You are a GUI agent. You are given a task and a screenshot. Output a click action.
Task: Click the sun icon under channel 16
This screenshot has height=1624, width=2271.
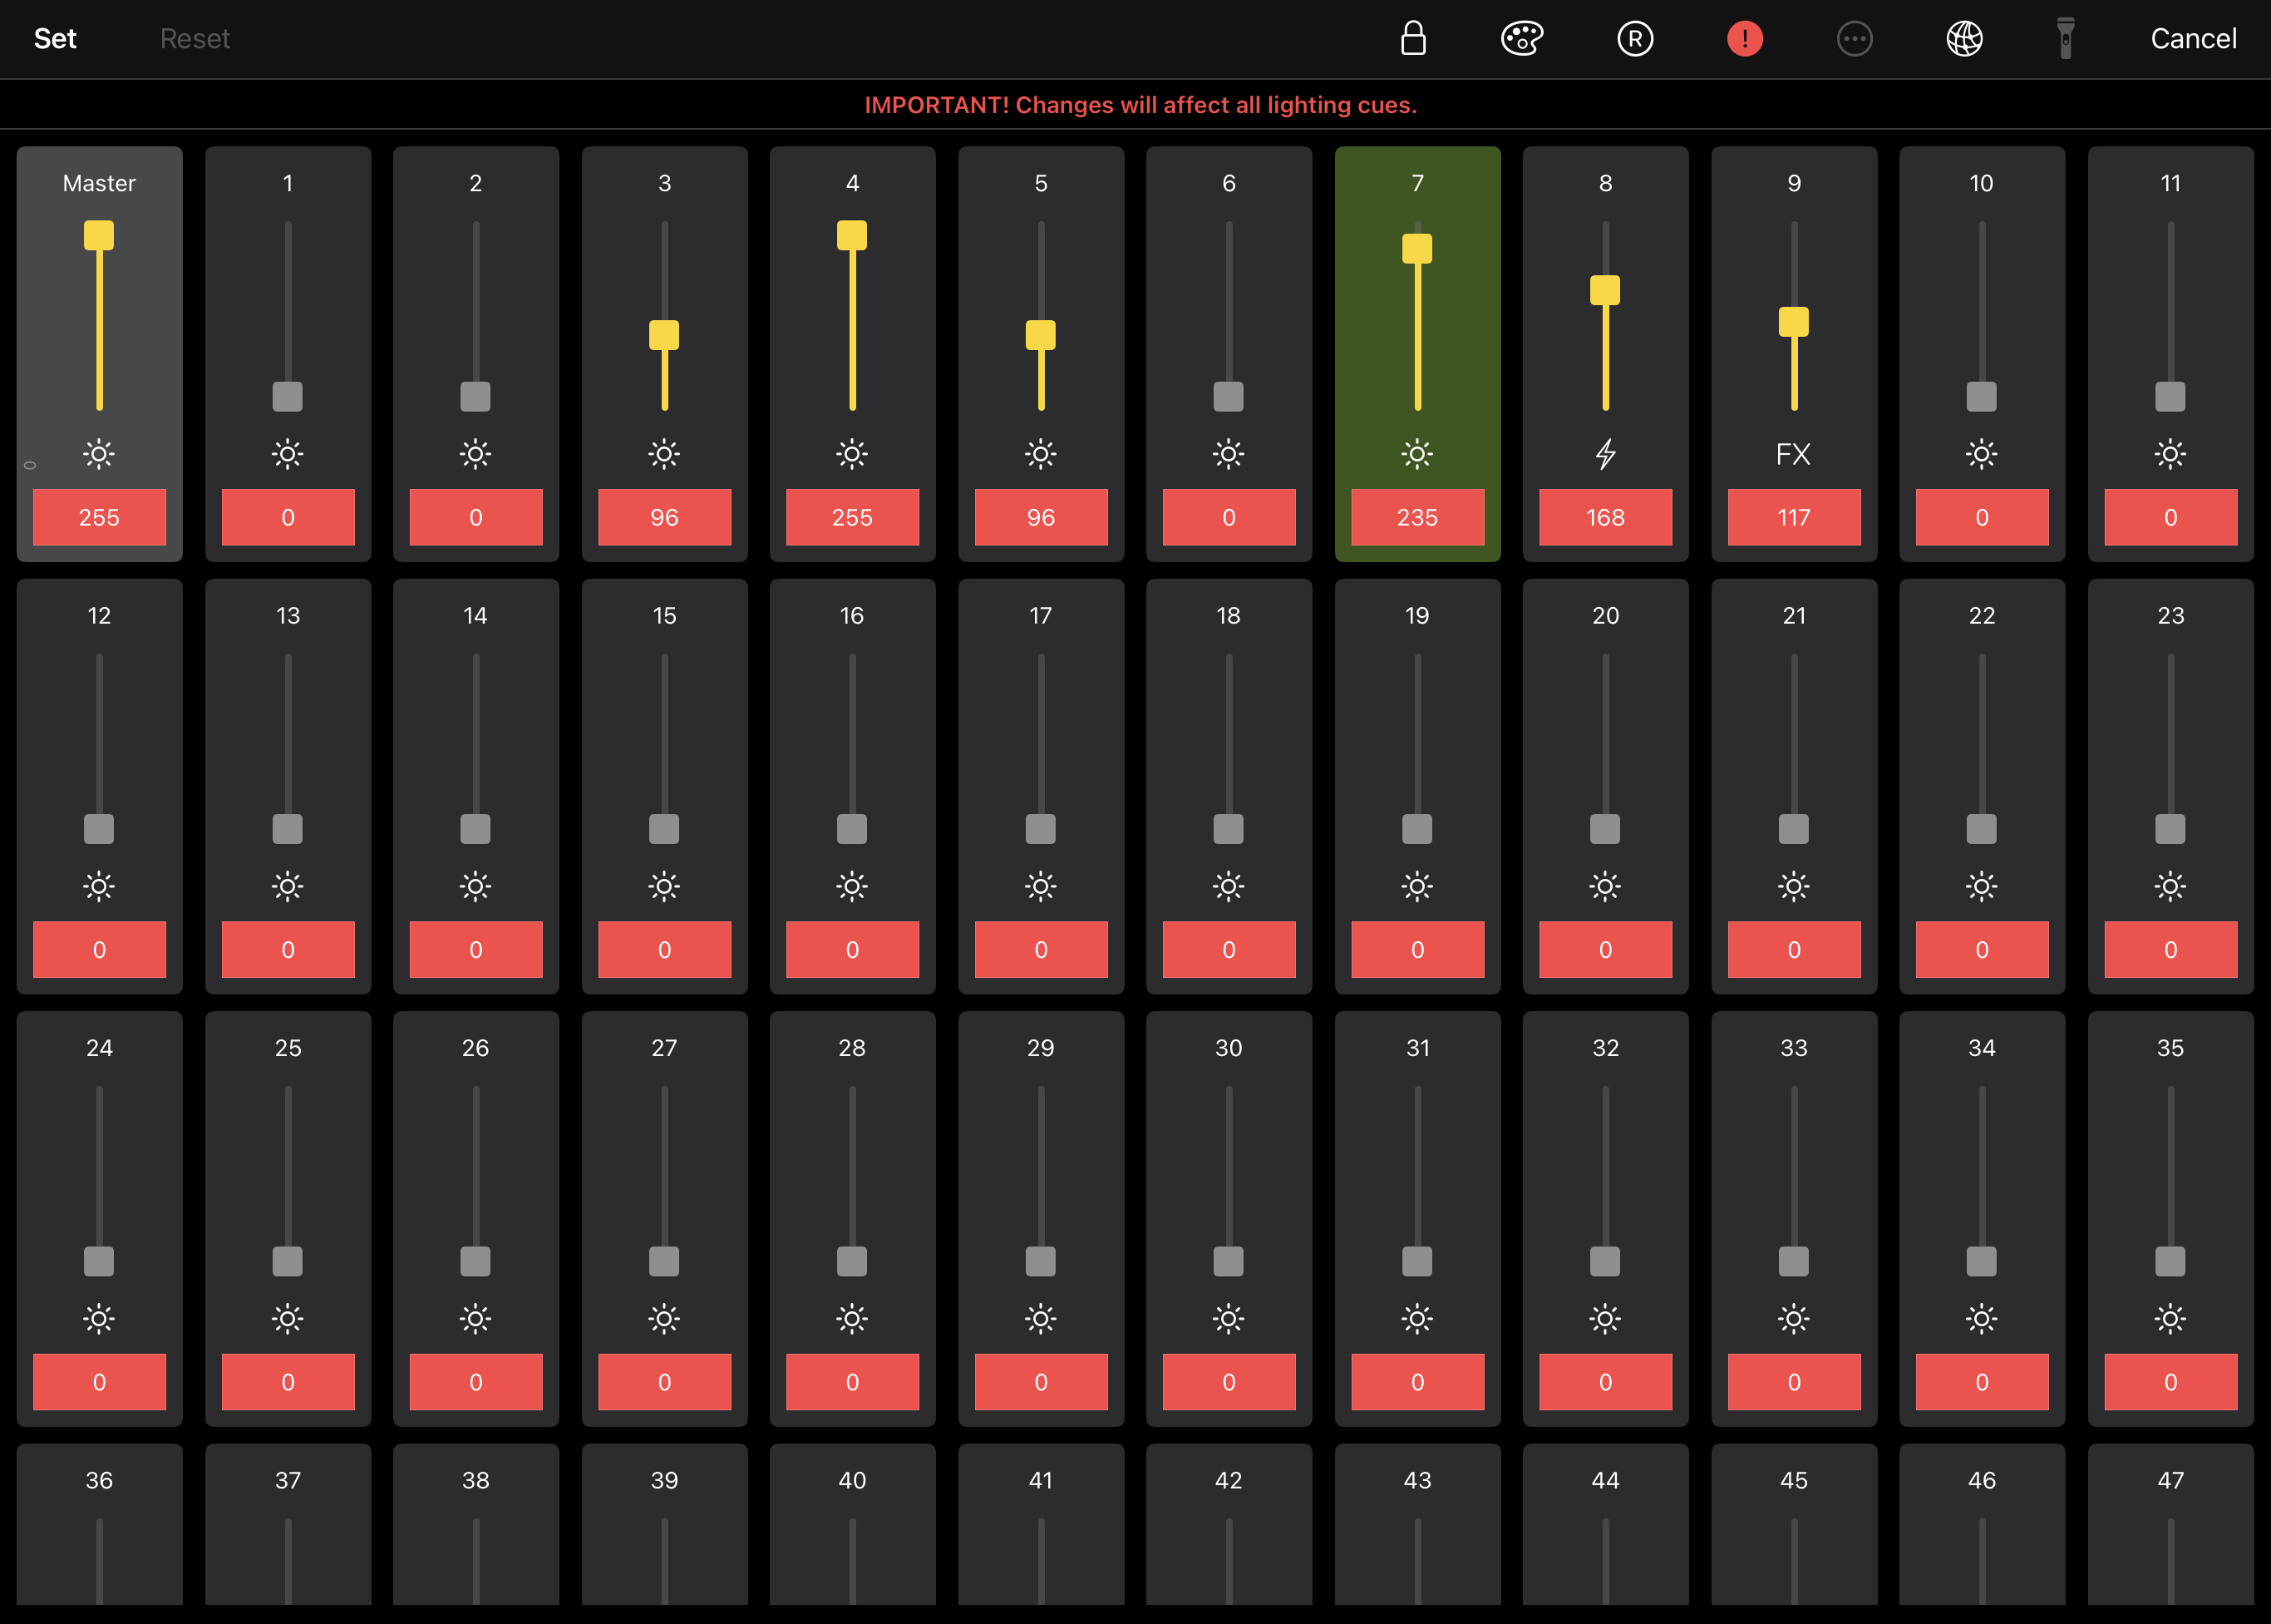(x=851, y=886)
